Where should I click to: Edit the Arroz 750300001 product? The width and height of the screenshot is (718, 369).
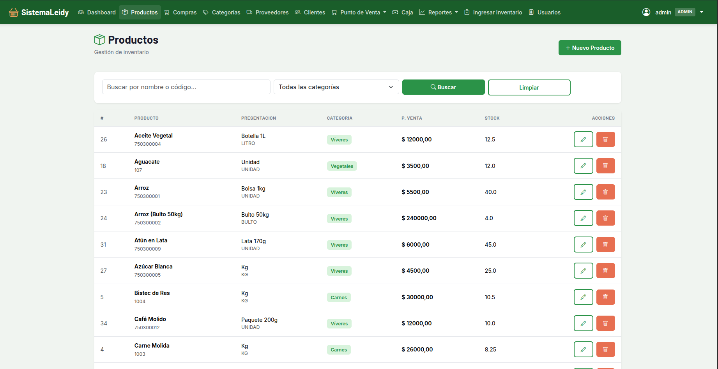[x=583, y=192]
